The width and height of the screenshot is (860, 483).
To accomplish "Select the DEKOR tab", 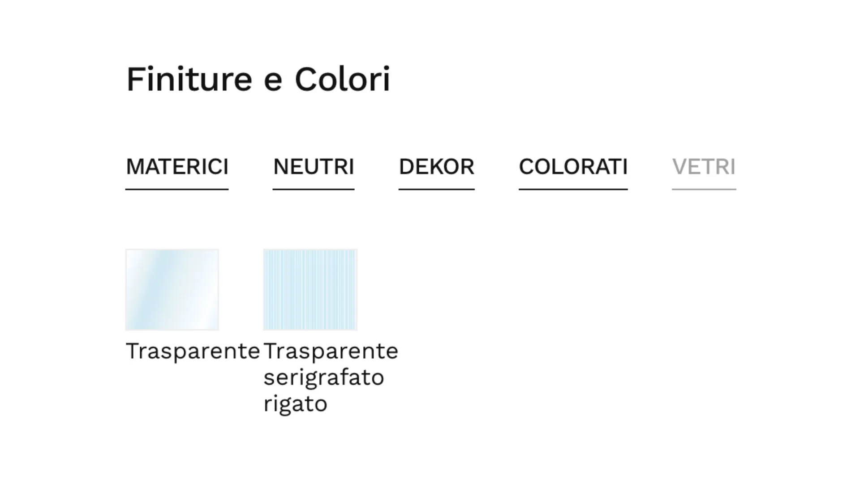I will pyautogui.click(x=436, y=167).
